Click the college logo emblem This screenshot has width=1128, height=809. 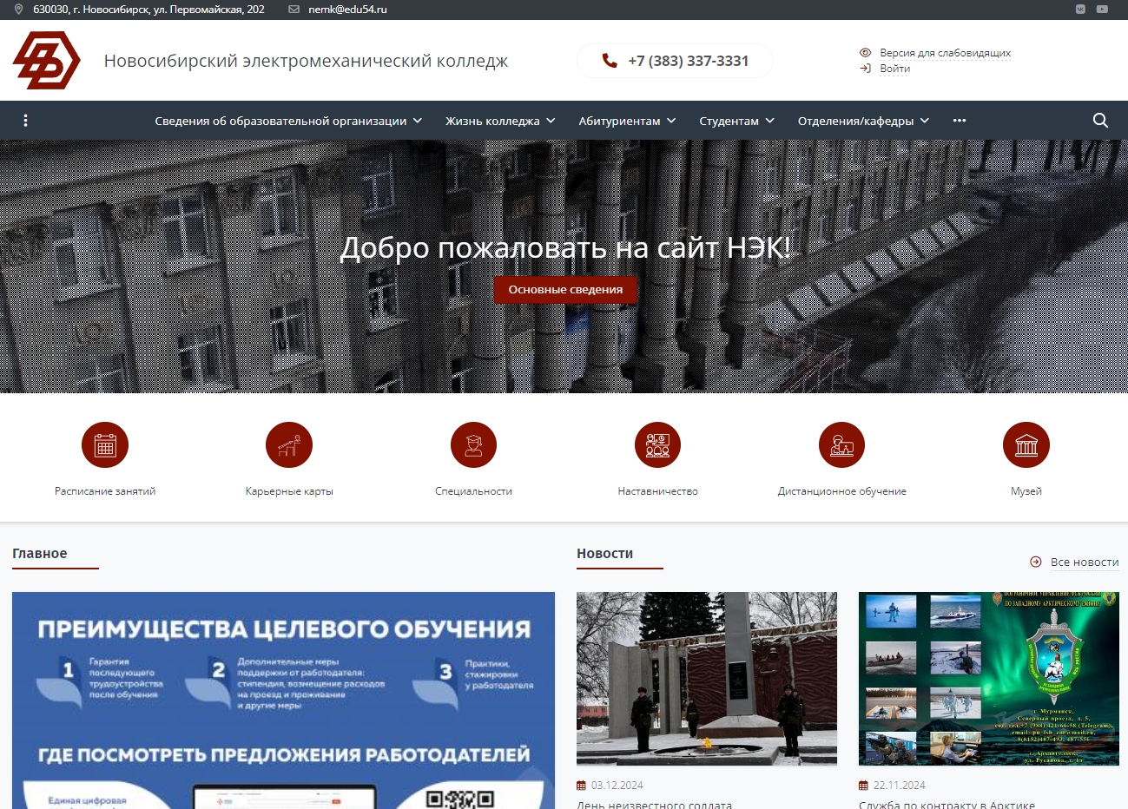47,60
